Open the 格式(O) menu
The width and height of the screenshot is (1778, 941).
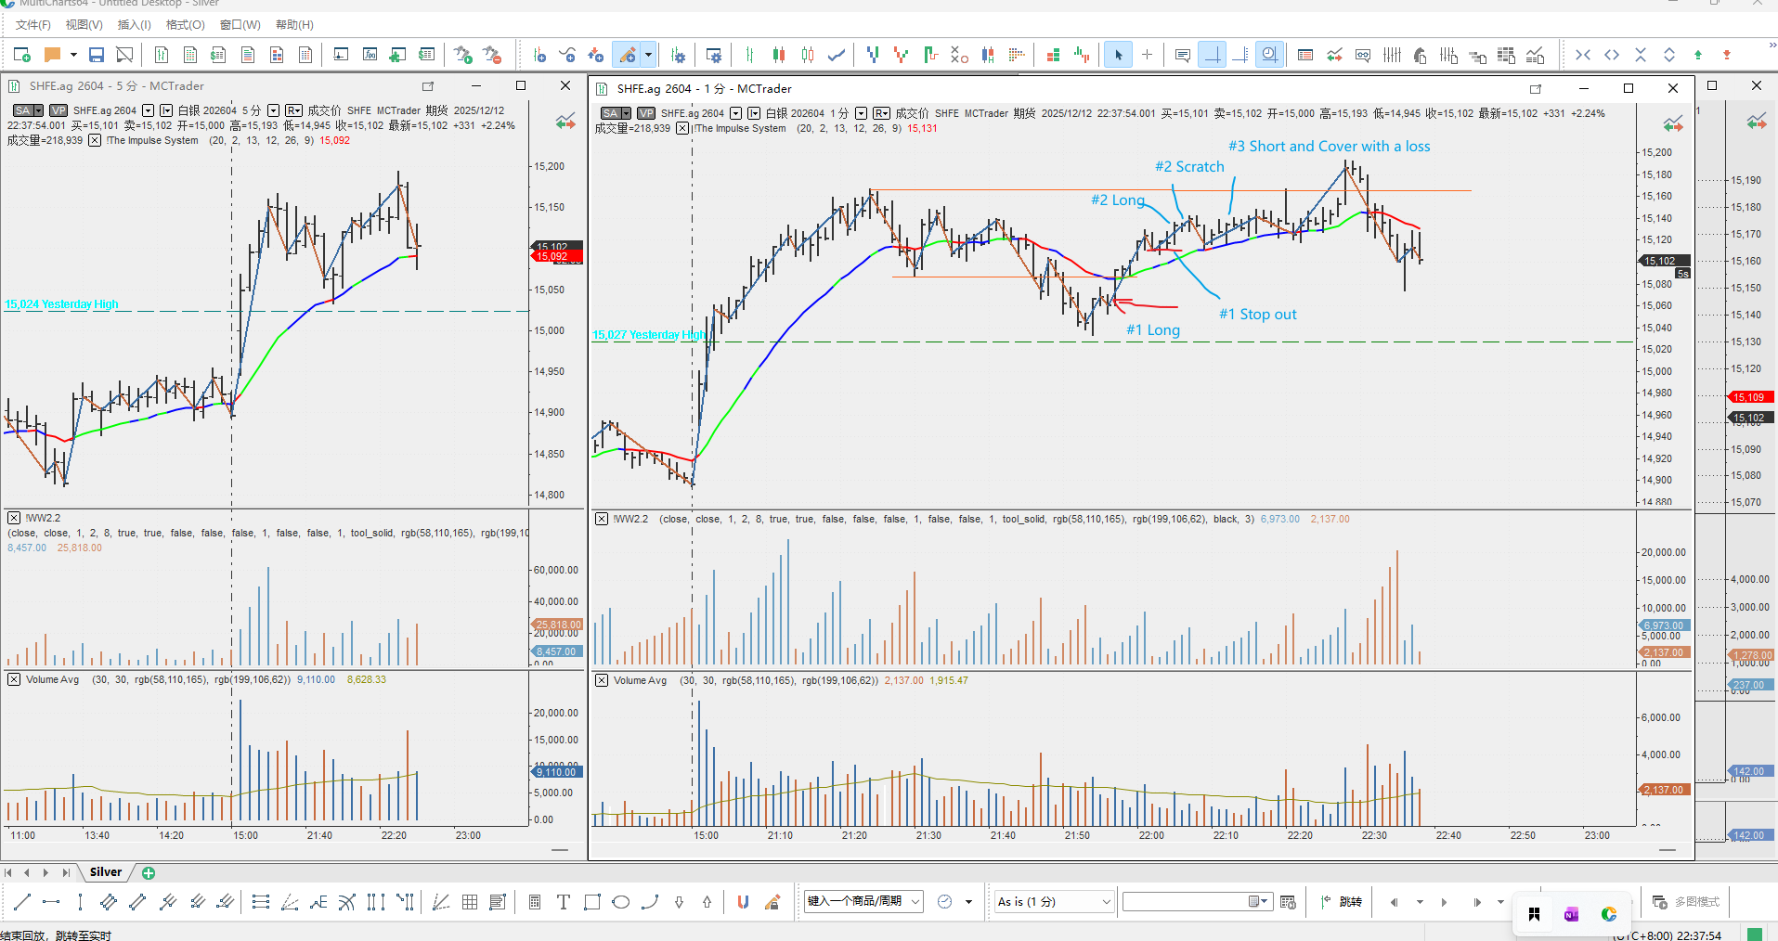click(185, 25)
